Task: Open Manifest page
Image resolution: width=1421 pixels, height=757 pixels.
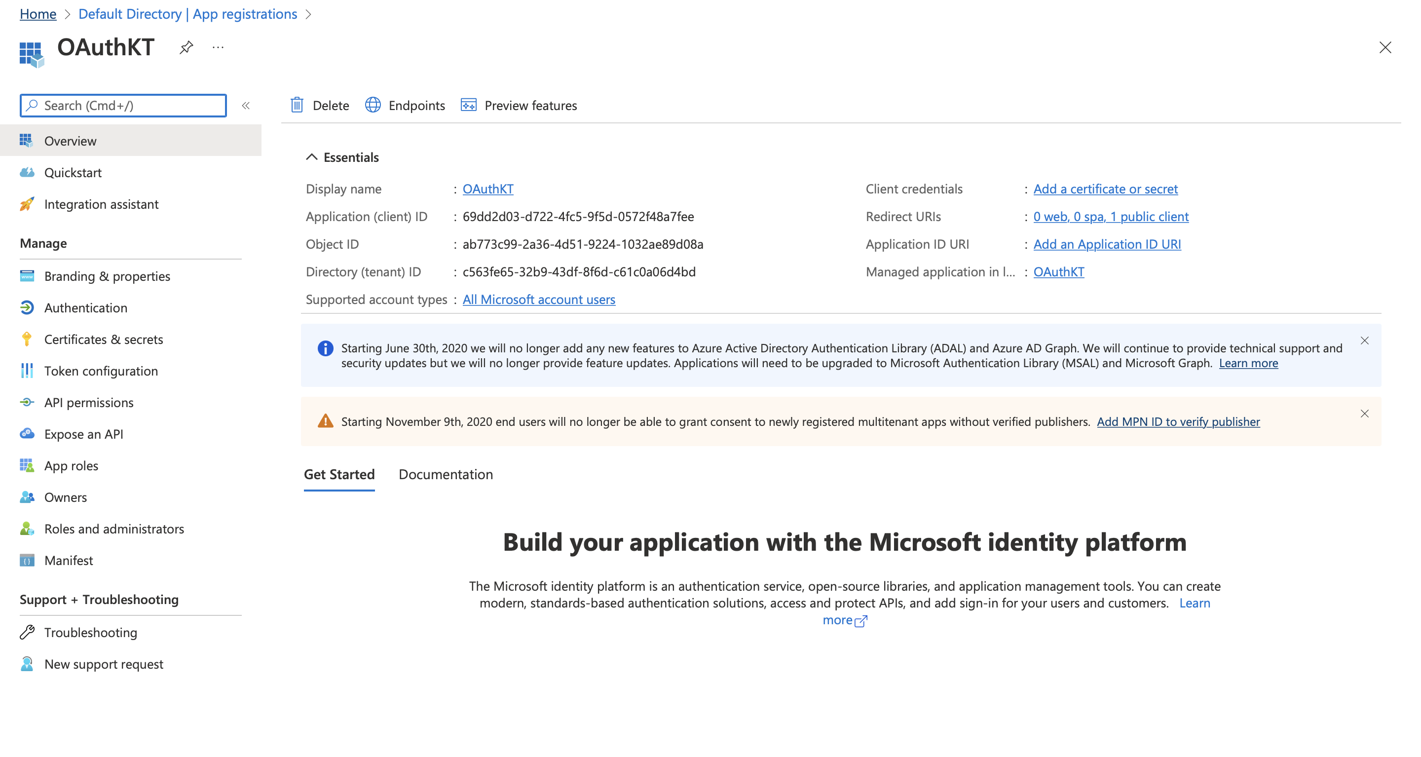Action: (131, 560)
